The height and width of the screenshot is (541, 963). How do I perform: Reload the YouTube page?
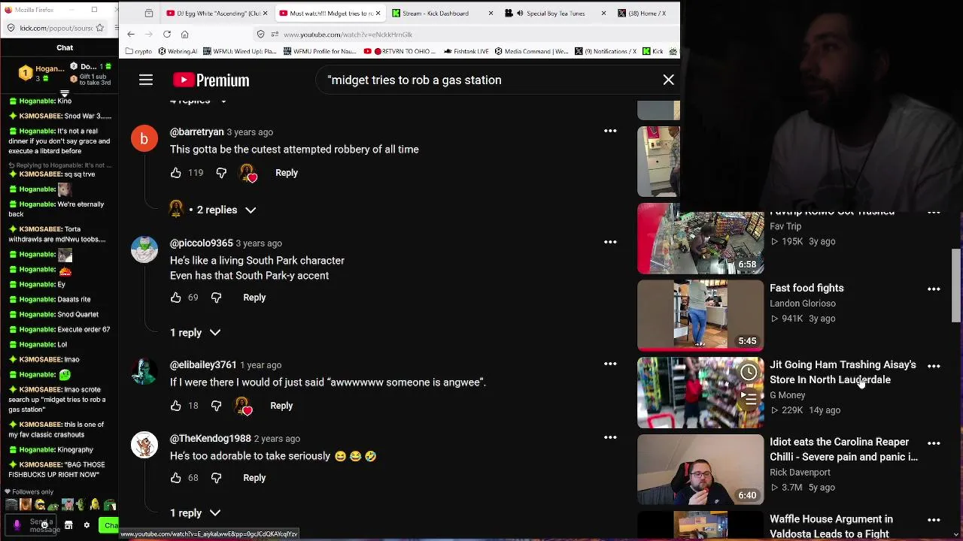(167, 34)
